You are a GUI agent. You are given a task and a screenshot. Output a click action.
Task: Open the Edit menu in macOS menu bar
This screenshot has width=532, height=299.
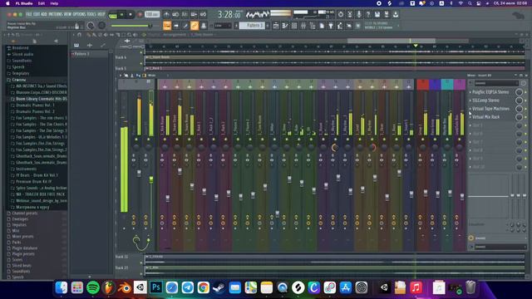(42, 3)
